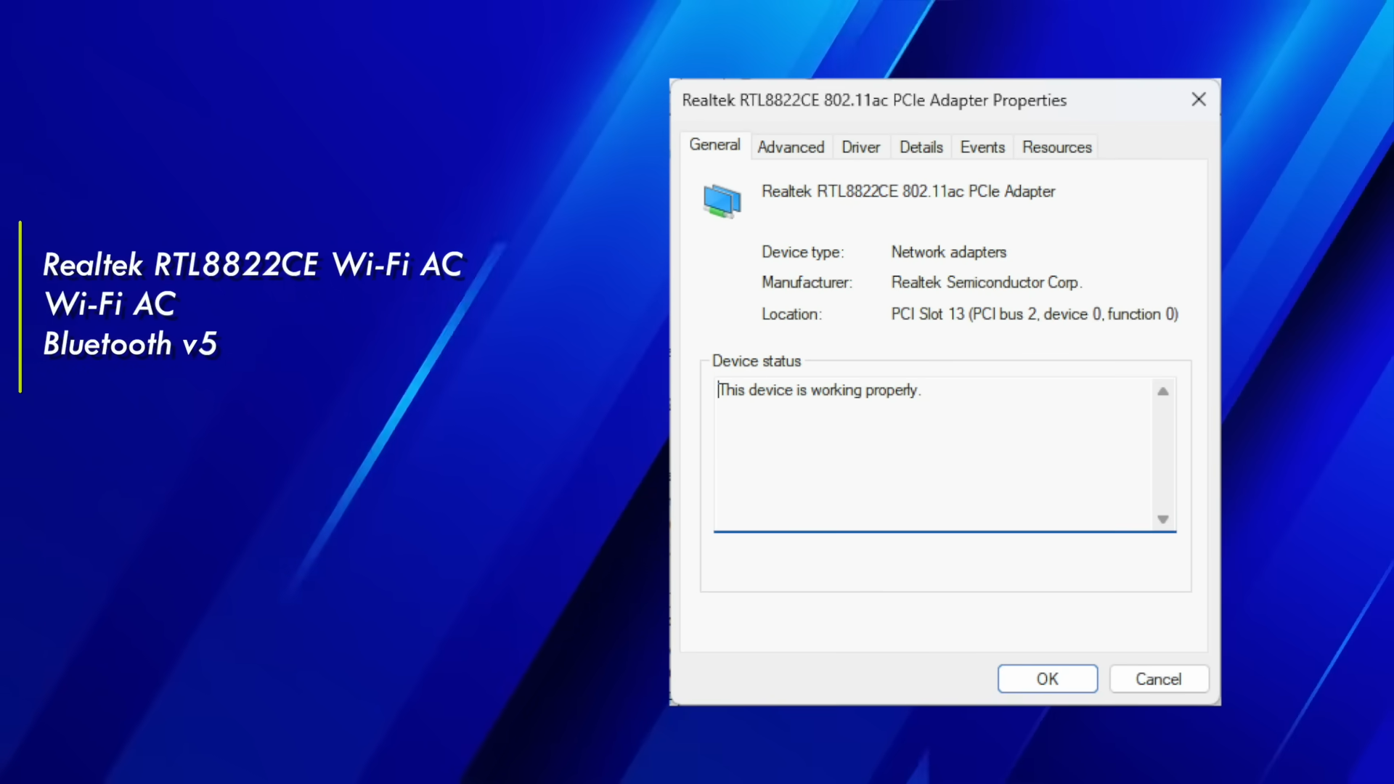Viewport: 1394px width, 784px height.
Task: Click the Network adapters device type value
Action: click(x=948, y=252)
